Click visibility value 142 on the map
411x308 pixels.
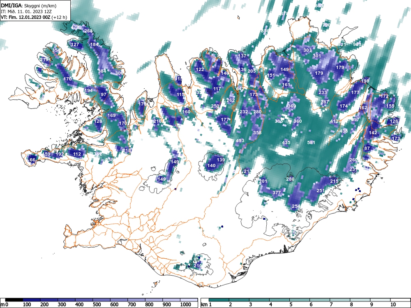pyautogui.click(x=373, y=133)
